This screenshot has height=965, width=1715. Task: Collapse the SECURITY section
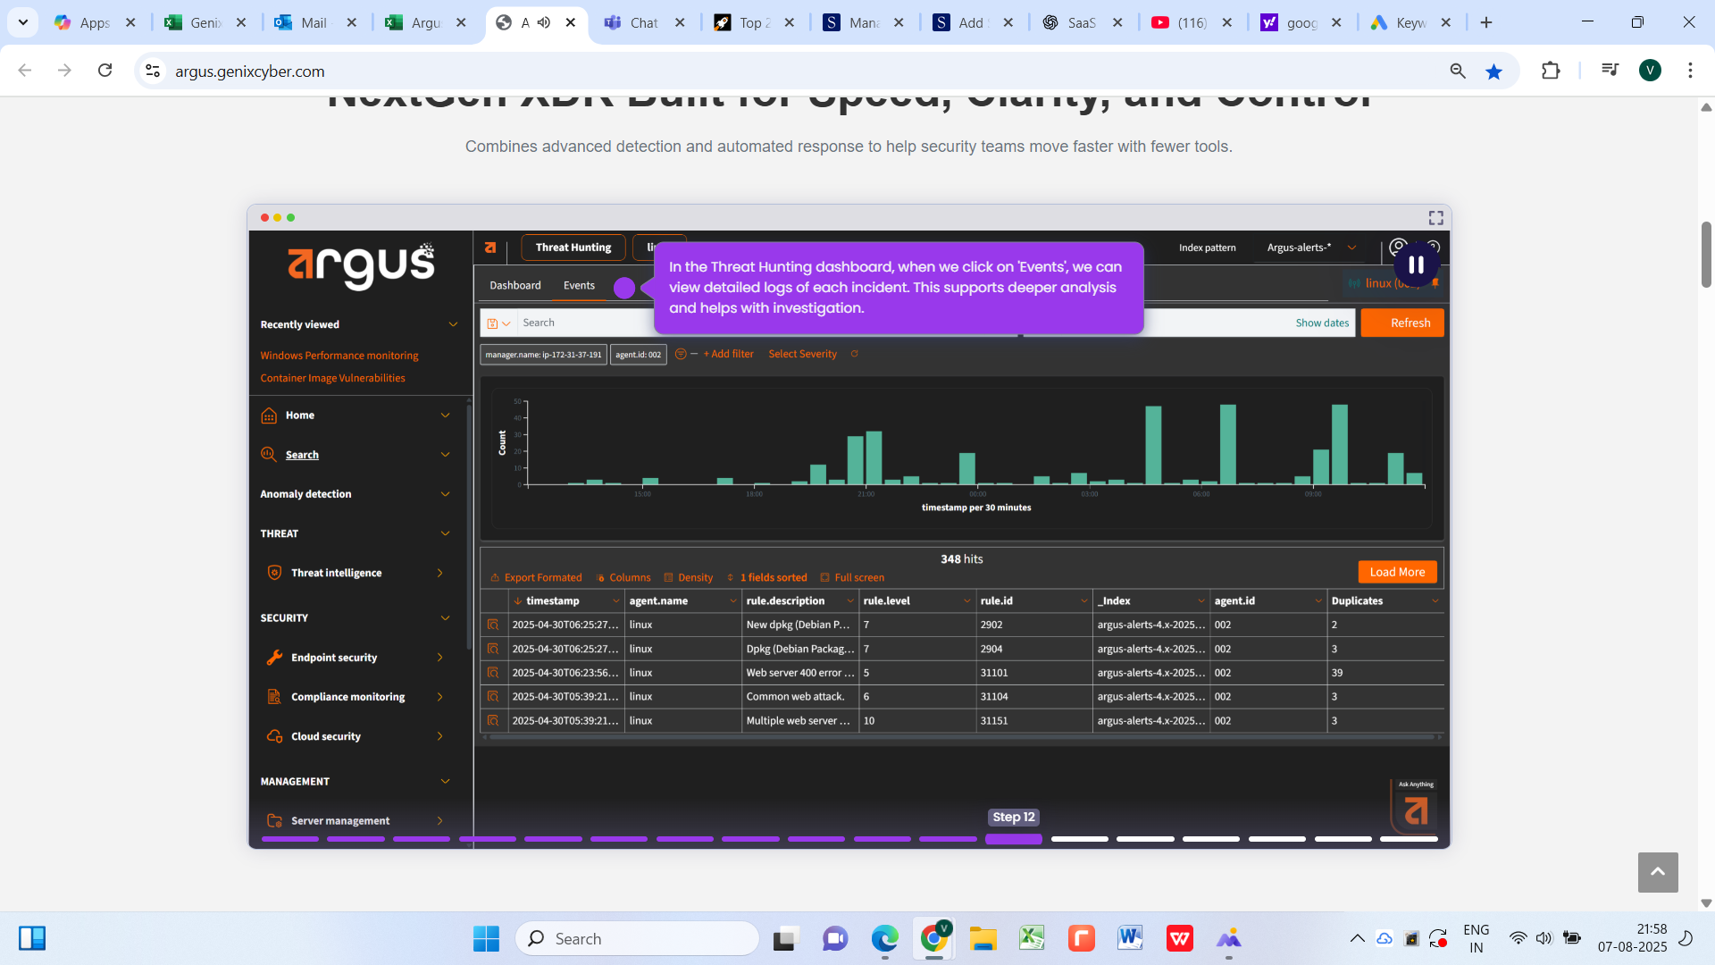click(445, 618)
